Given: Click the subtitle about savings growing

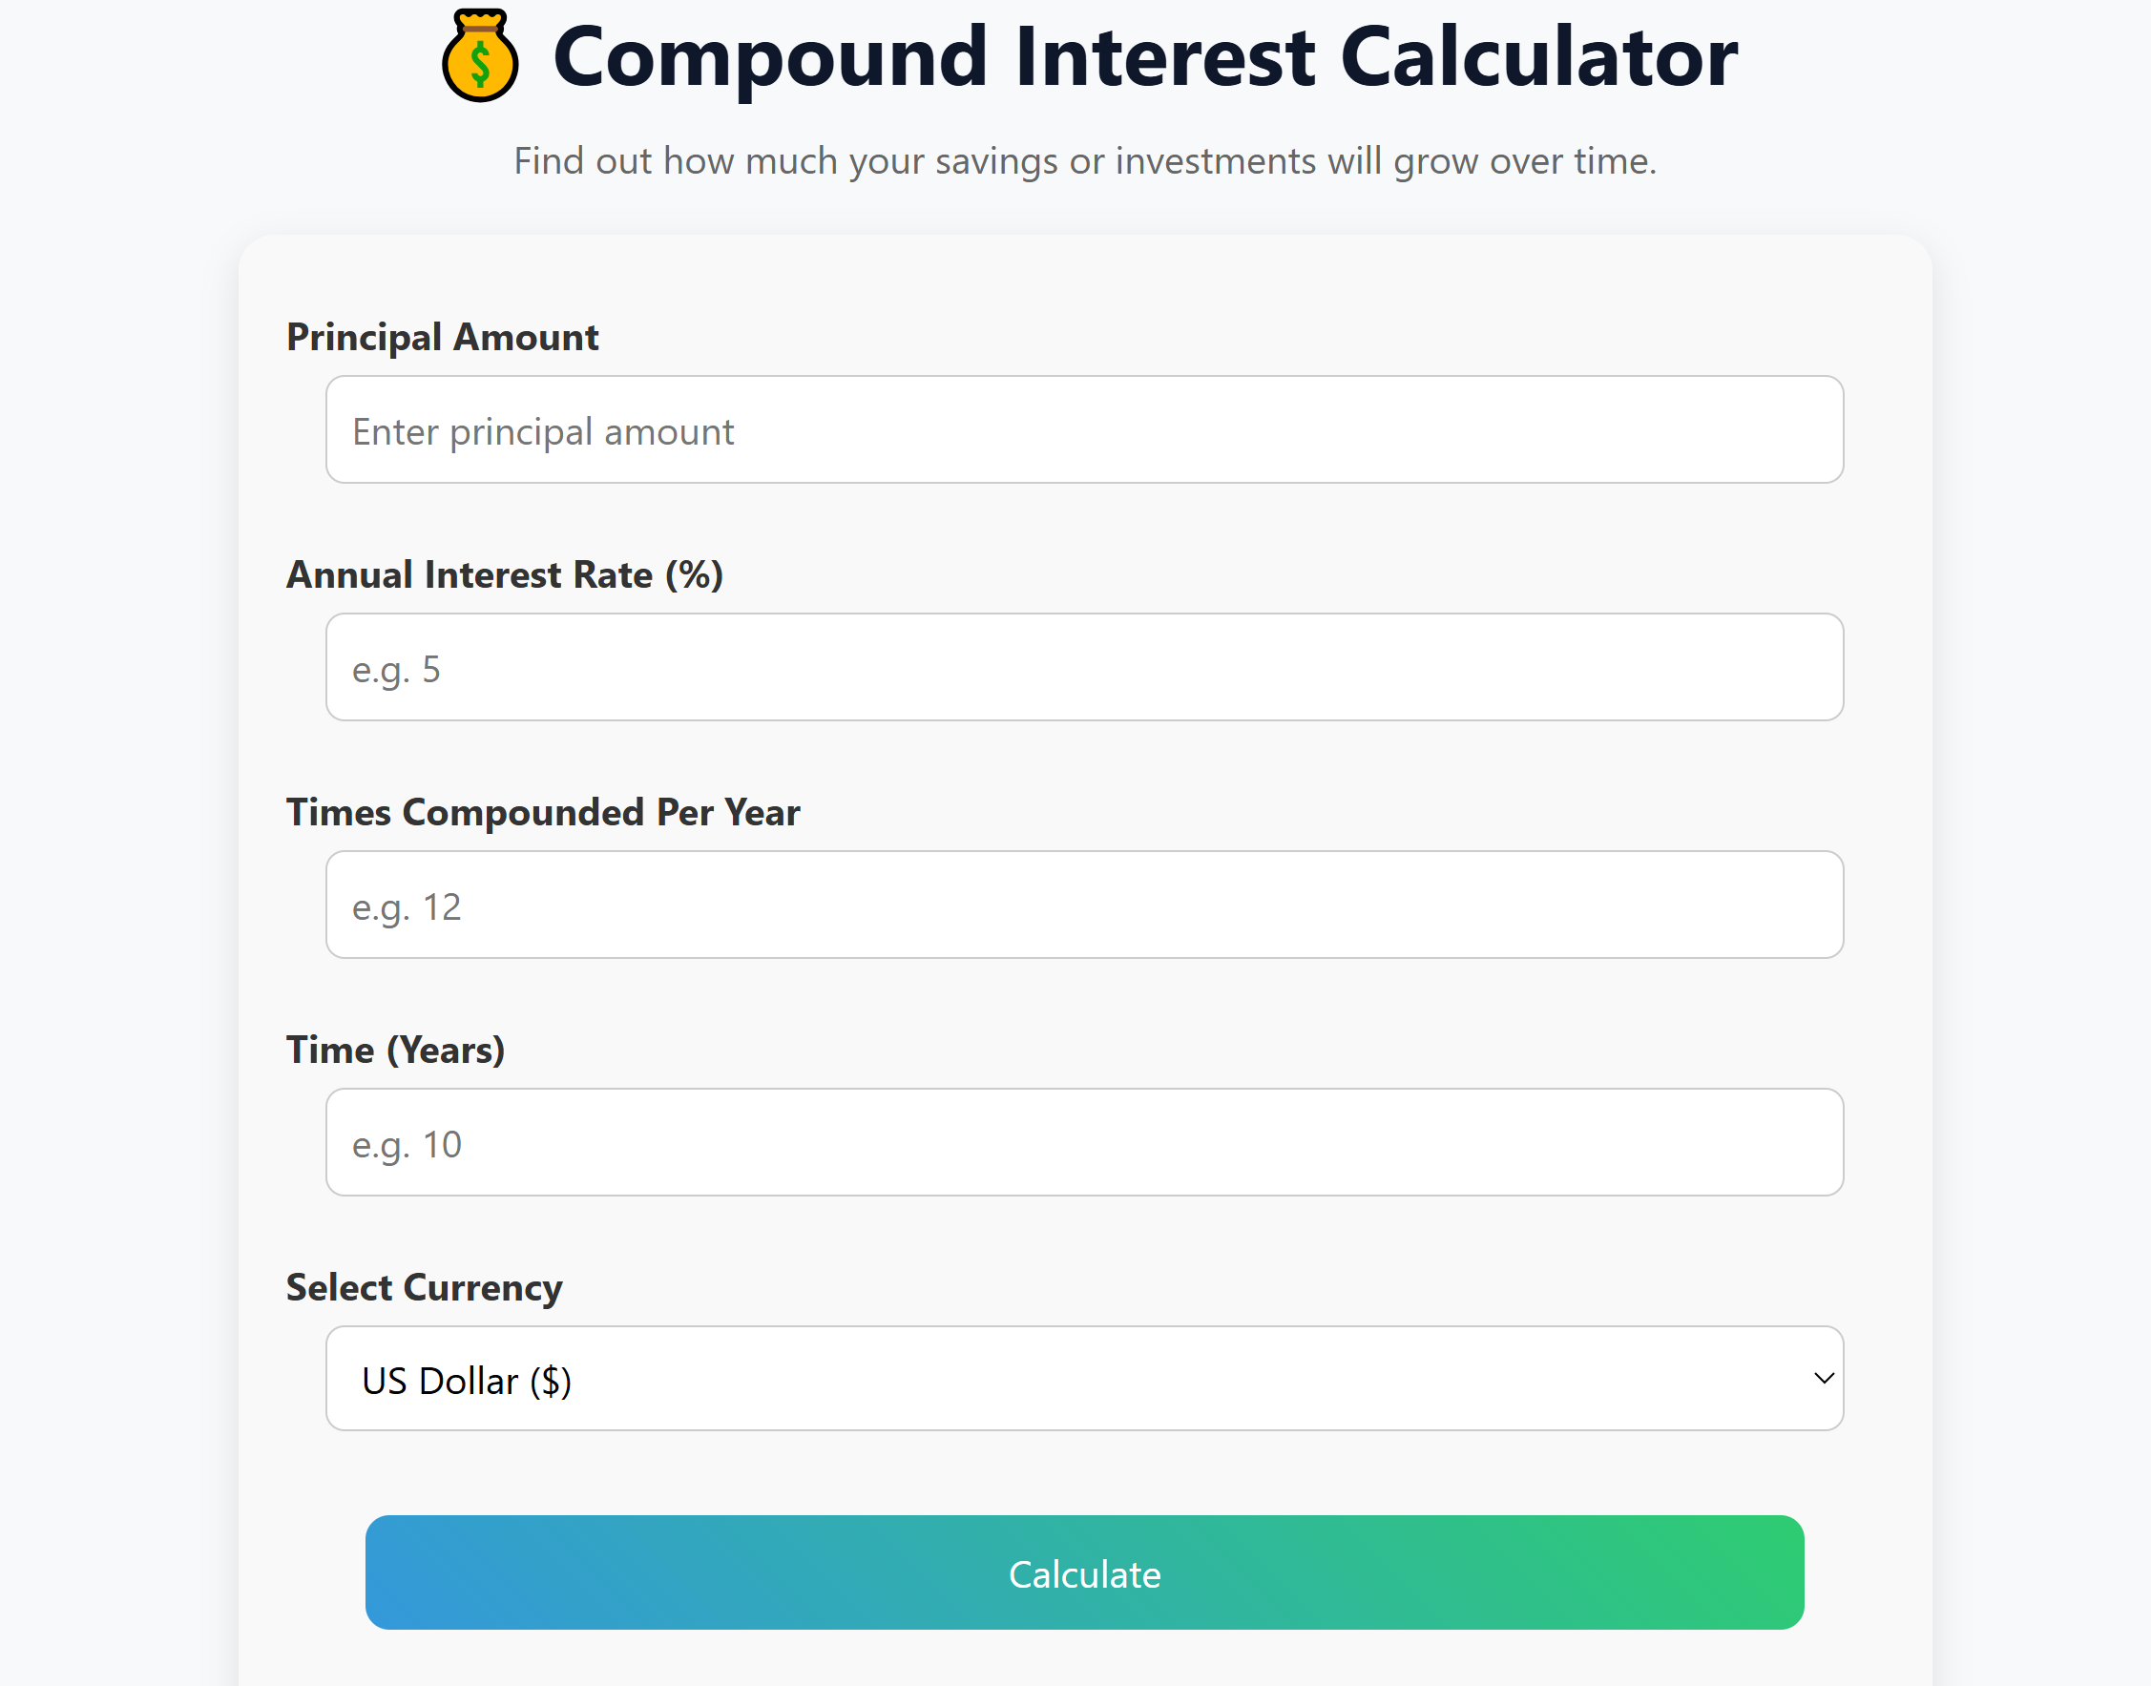Looking at the screenshot, I should (x=1085, y=161).
